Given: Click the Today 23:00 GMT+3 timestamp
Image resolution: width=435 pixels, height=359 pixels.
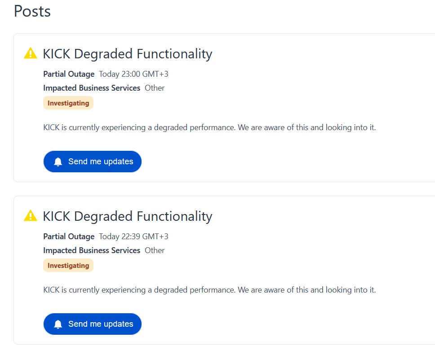Looking at the screenshot, I should 133,74.
